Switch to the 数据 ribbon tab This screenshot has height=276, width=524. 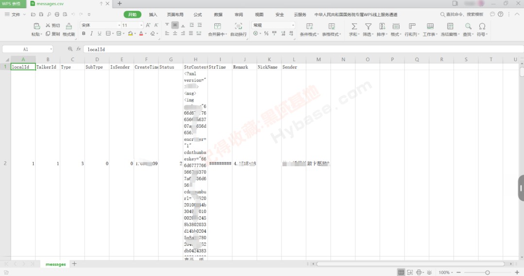click(218, 15)
